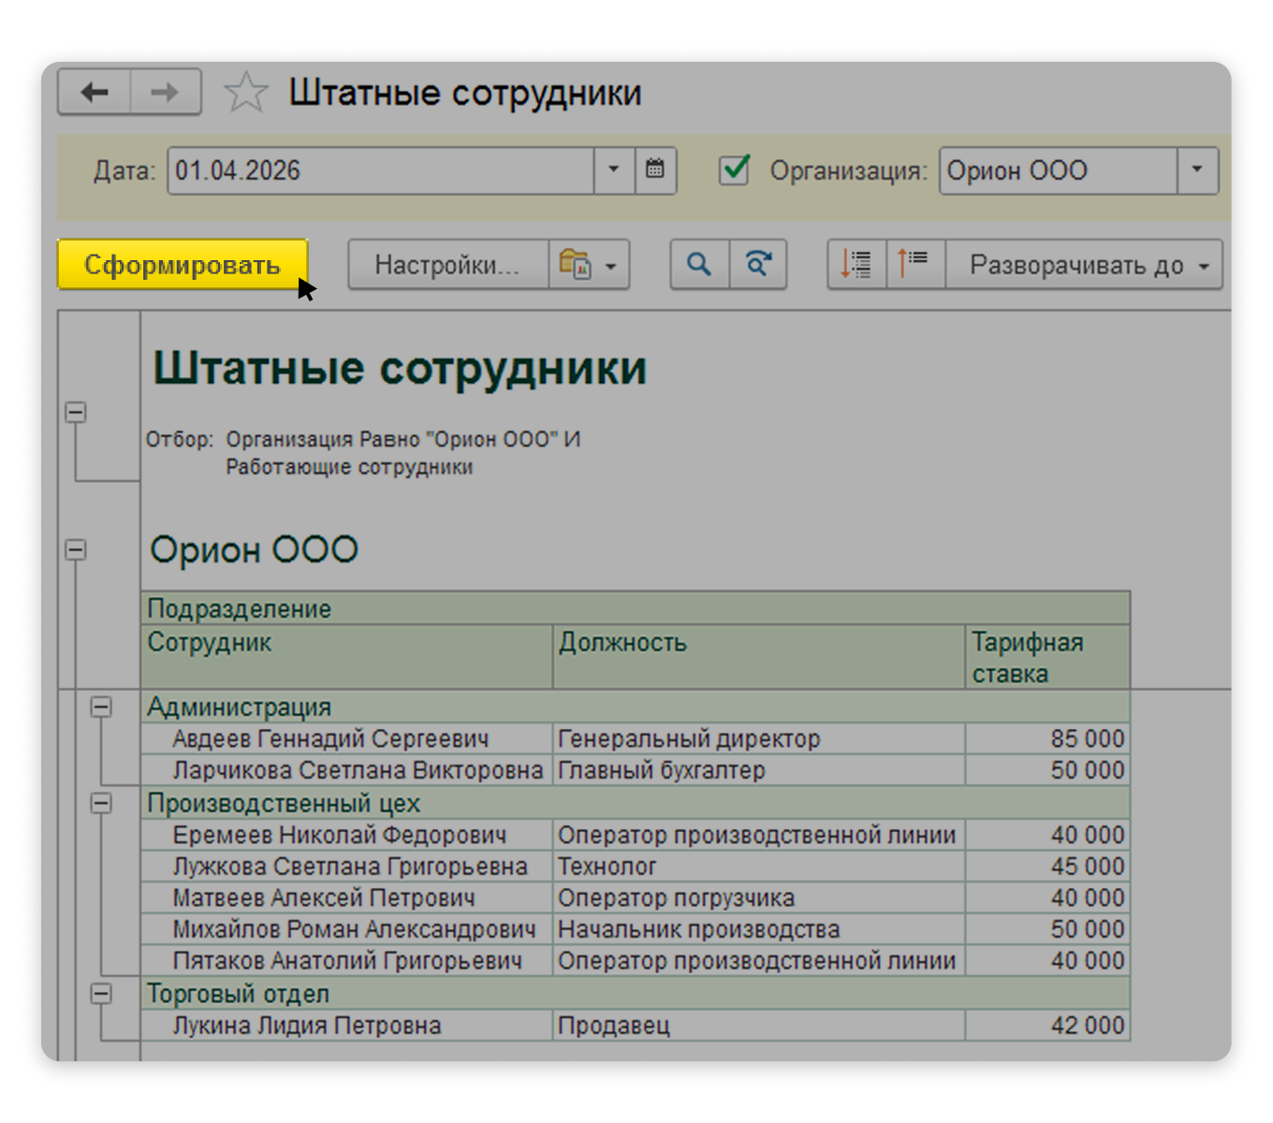Screen dimensions: 1273x1123
Task: Collapse the report header section
Action: point(76,412)
